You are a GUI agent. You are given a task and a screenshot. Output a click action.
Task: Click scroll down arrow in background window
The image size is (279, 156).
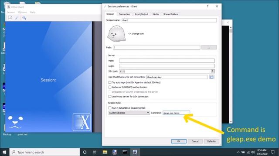[231, 122]
